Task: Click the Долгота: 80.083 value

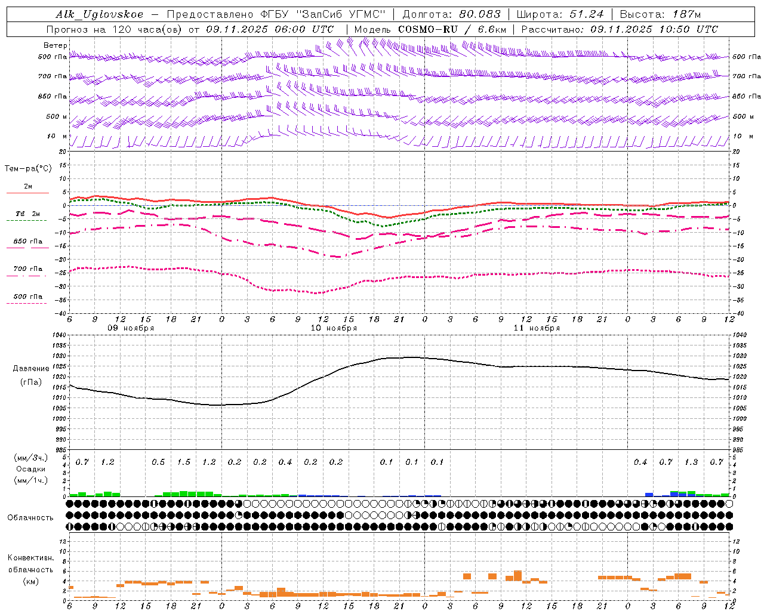Action: [452, 14]
